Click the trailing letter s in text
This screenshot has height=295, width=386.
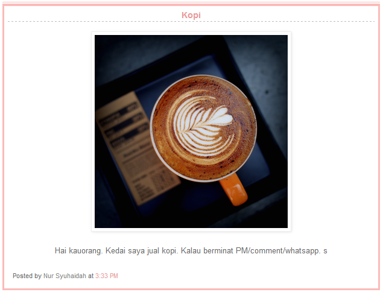[x=325, y=252]
